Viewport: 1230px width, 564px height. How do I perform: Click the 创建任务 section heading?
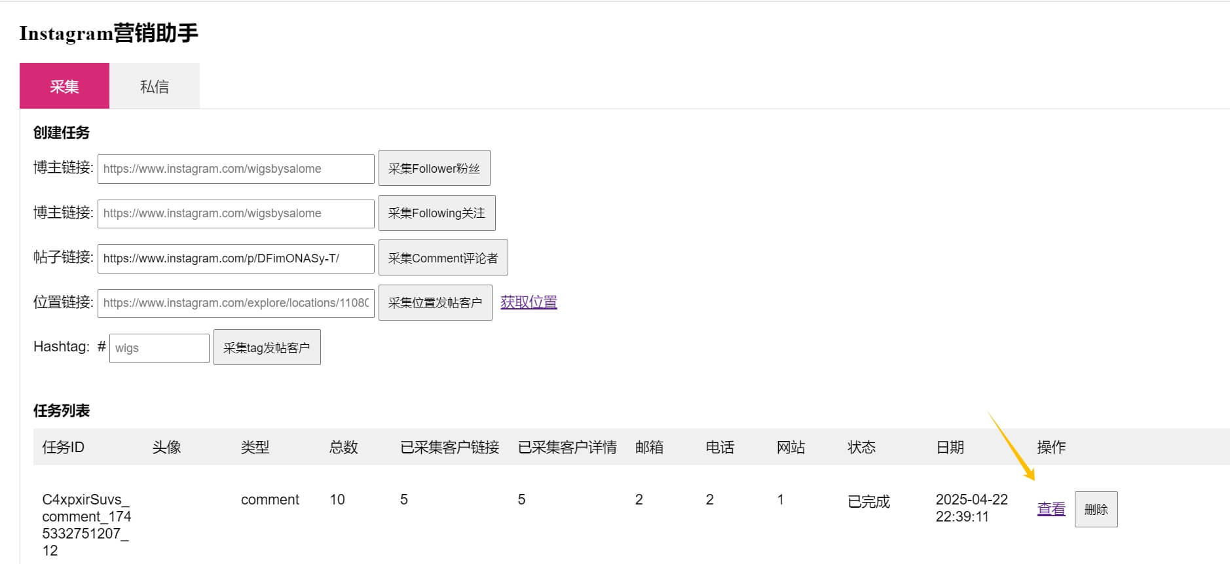tap(62, 132)
